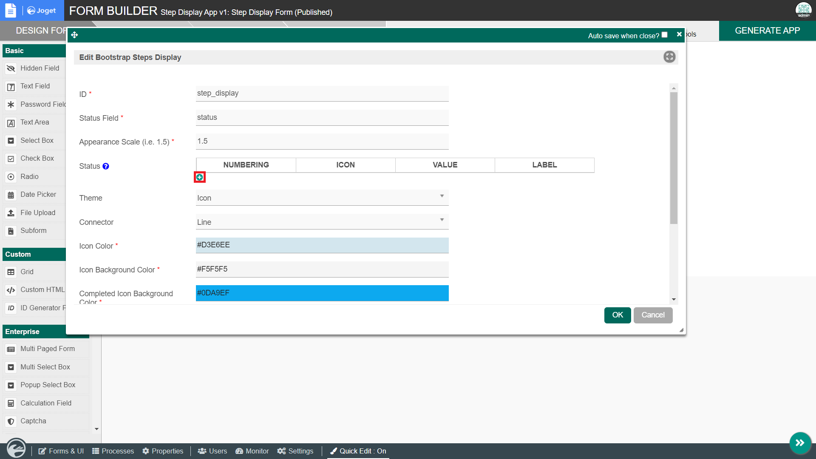The image size is (816, 459).
Task: Select the Date Picker element icon
Action: 11,195
